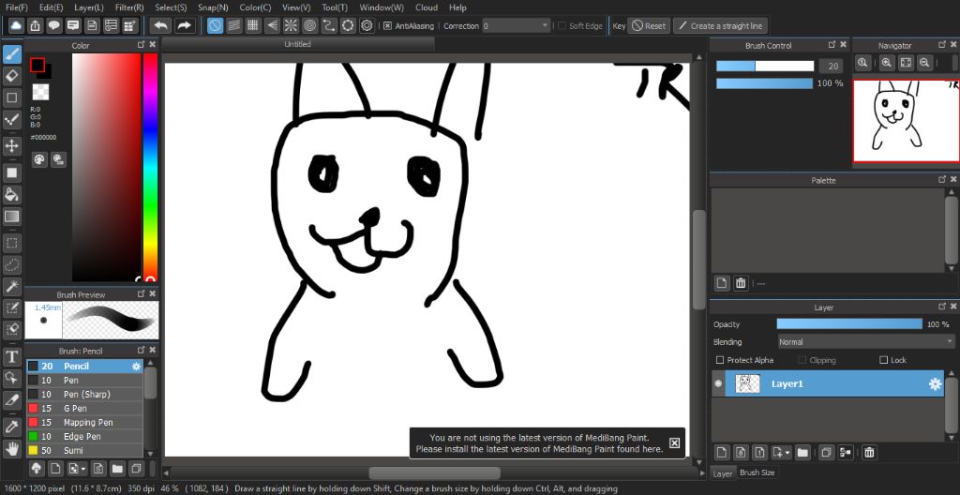The image size is (960, 495).
Task: Open the Correction value dropdown
Action: [517, 25]
